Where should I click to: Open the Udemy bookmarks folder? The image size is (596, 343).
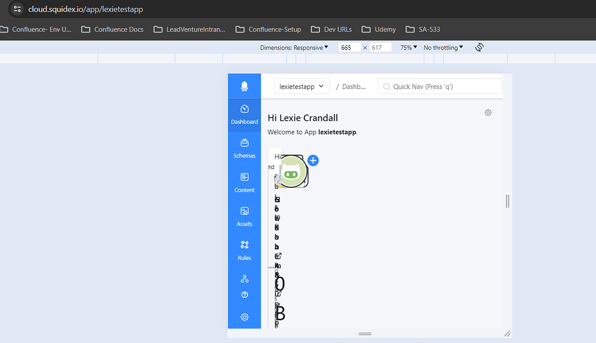pyautogui.click(x=378, y=29)
